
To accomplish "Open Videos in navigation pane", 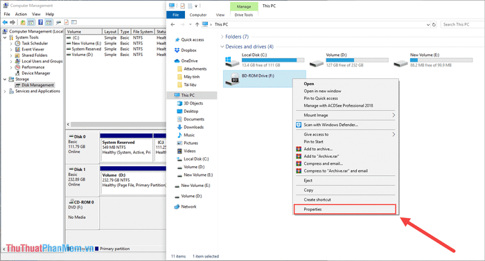I will click(x=190, y=151).
